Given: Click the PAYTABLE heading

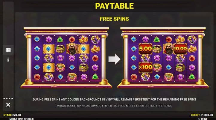Looking at the screenshot, I should [x=114, y=6].
